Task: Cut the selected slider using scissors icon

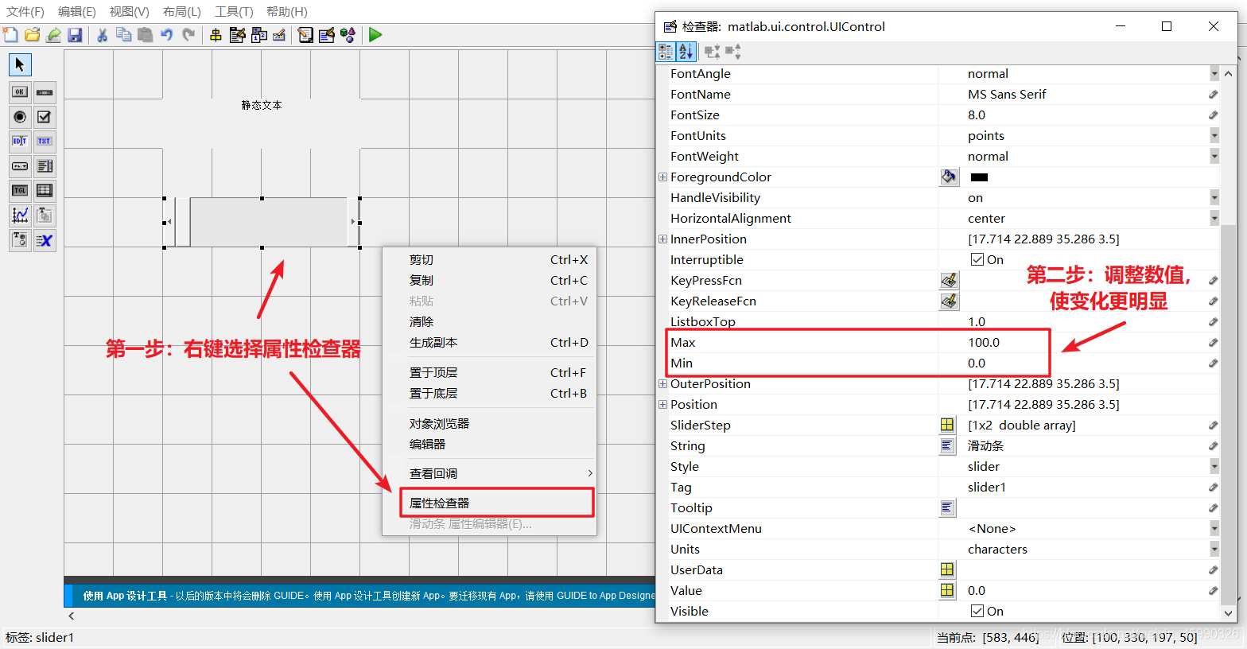Action: [x=102, y=34]
